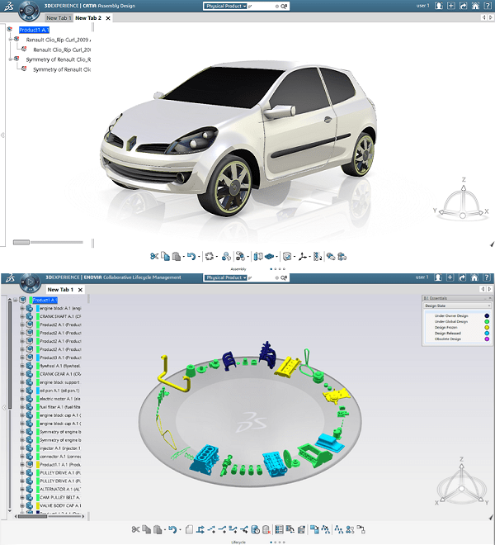Image resolution: width=495 pixels, height=545 pixels.
Task: Open the Physical Product dropdown in ENOVIA window
Action: tap(226, 277)
